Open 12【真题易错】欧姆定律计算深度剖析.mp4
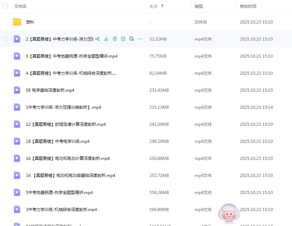This screenshot has height=226, width=292. tap(66, 124)
